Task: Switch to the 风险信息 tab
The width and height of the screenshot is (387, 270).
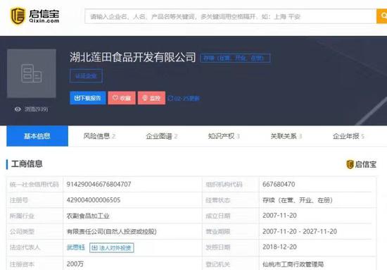Action: [x=99, y=136]
